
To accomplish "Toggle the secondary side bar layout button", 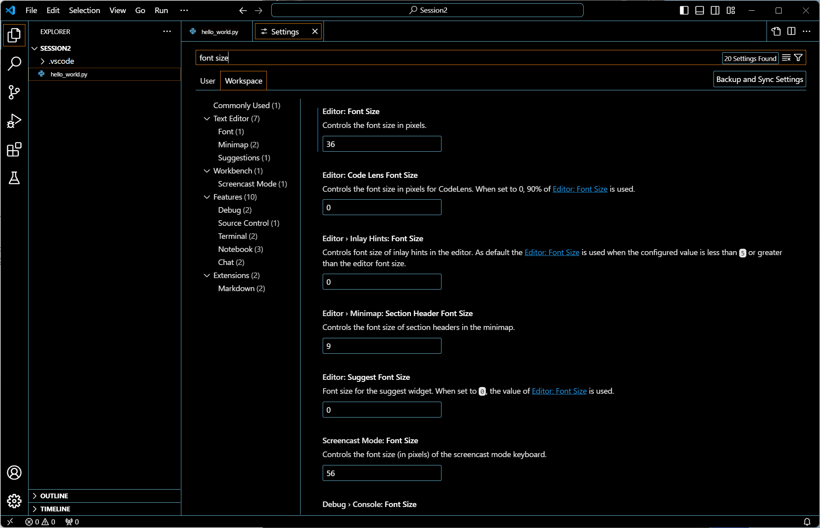I will 715,10.
